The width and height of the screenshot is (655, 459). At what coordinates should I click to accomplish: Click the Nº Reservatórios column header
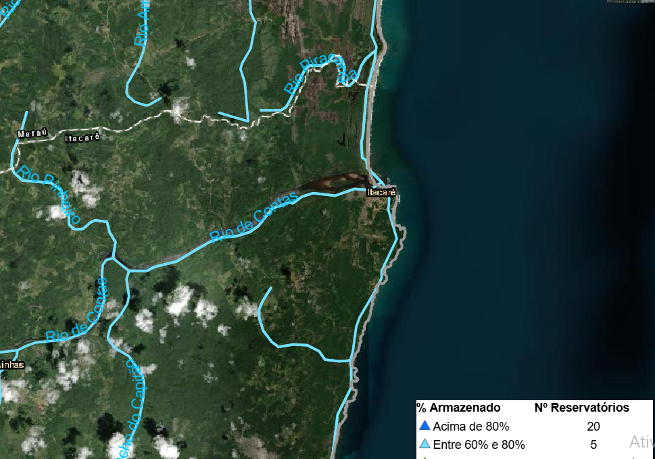[x=581, y=408]
